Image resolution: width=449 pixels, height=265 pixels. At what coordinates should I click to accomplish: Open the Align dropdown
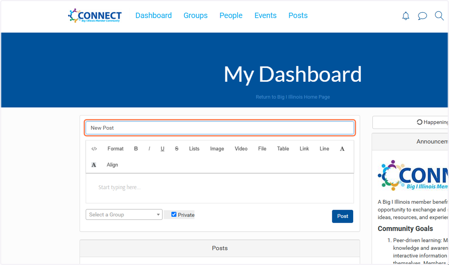click(x=112, y=165)
